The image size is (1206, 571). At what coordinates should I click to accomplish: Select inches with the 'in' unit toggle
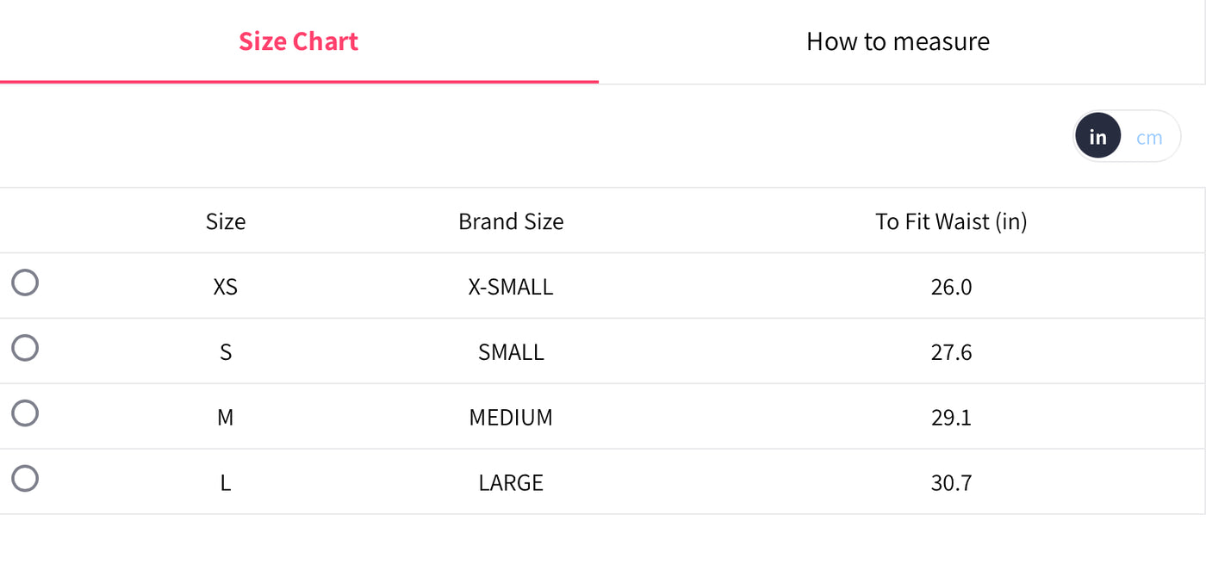tap(1097, 137)
